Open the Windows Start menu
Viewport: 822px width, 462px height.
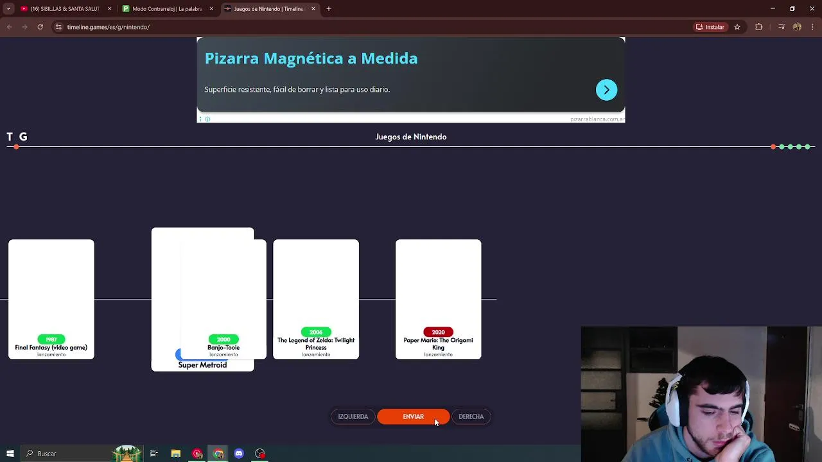(10, 454)
